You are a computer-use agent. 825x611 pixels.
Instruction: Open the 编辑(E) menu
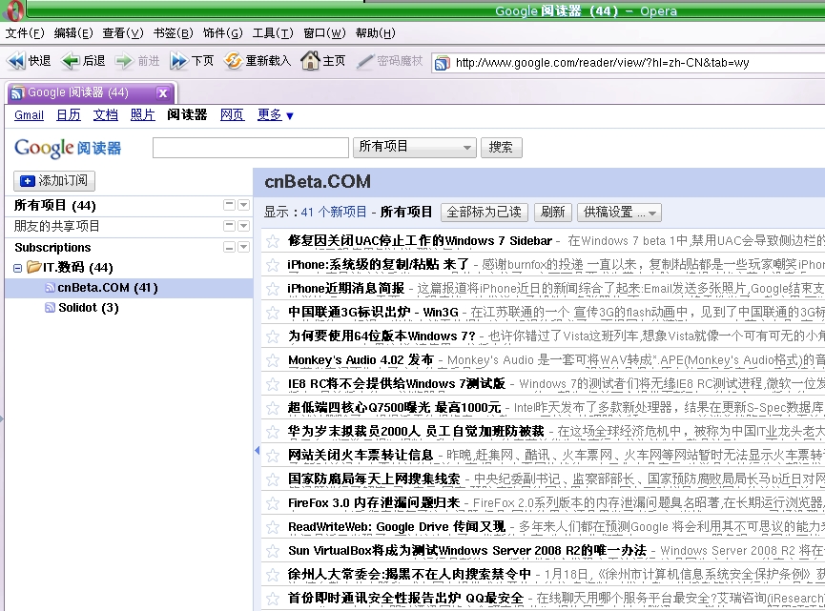coord(73,33)
